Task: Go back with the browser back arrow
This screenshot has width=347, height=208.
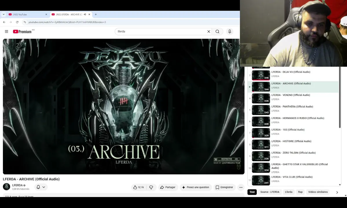Action: point(4,22)
